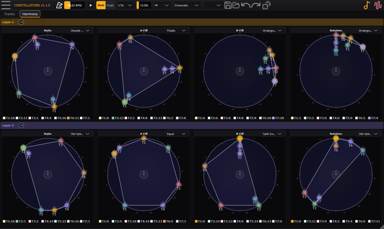Open the Chromatic scale dropdown
The width and height of the screenshot is (384, 229).
[187, 5]
